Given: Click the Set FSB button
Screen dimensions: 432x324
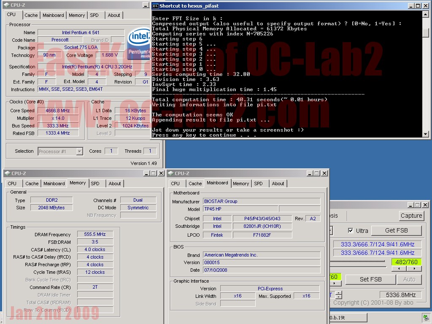Looking at the screenshot, I should (x=370, y=279).
